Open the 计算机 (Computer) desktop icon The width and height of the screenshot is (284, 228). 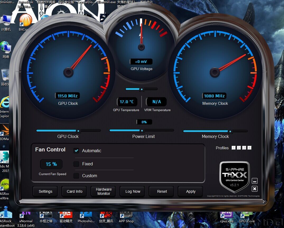click(x=6, y=23)
